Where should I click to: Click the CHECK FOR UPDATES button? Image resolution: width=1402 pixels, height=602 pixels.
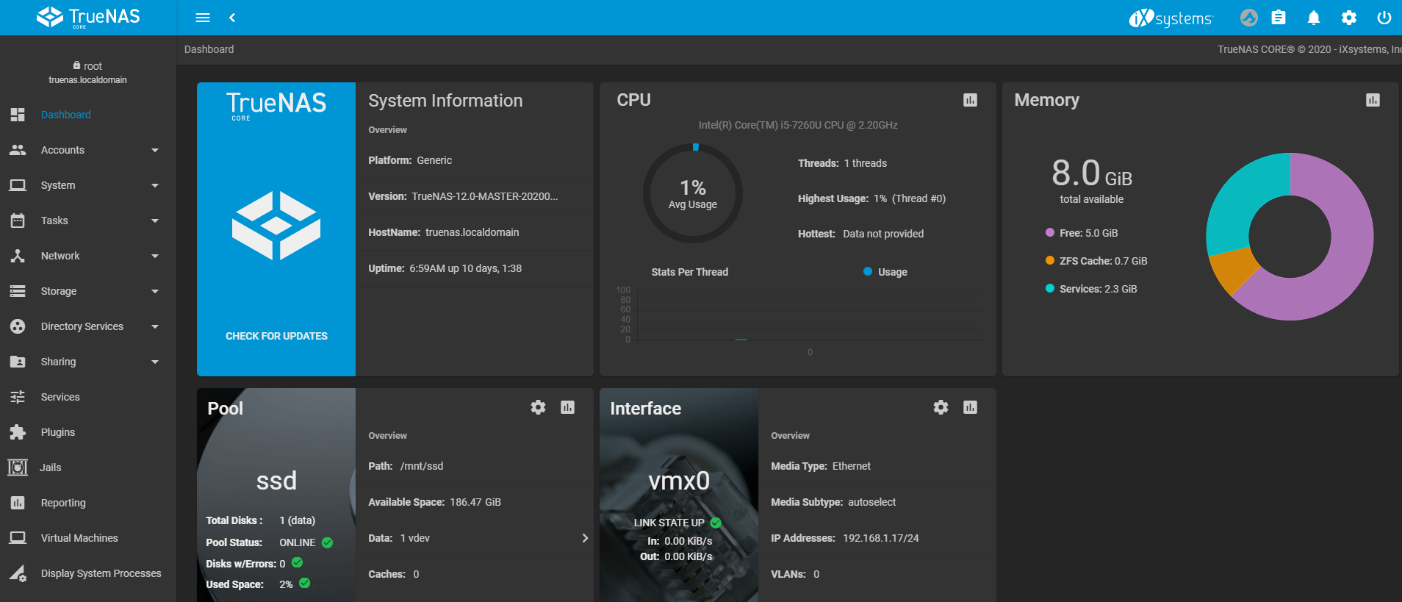coord(276,336)
